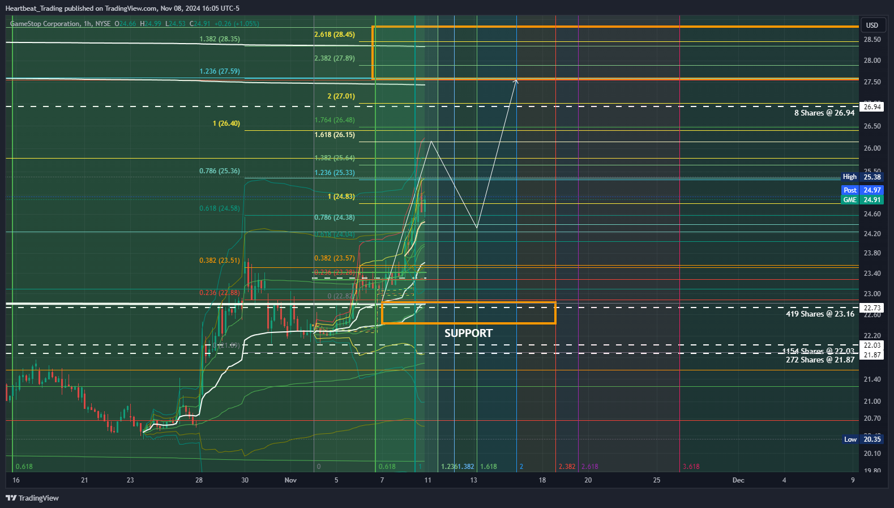Click the 23.00 price scale value
The image size is (894, 508).
coord(872,294)
